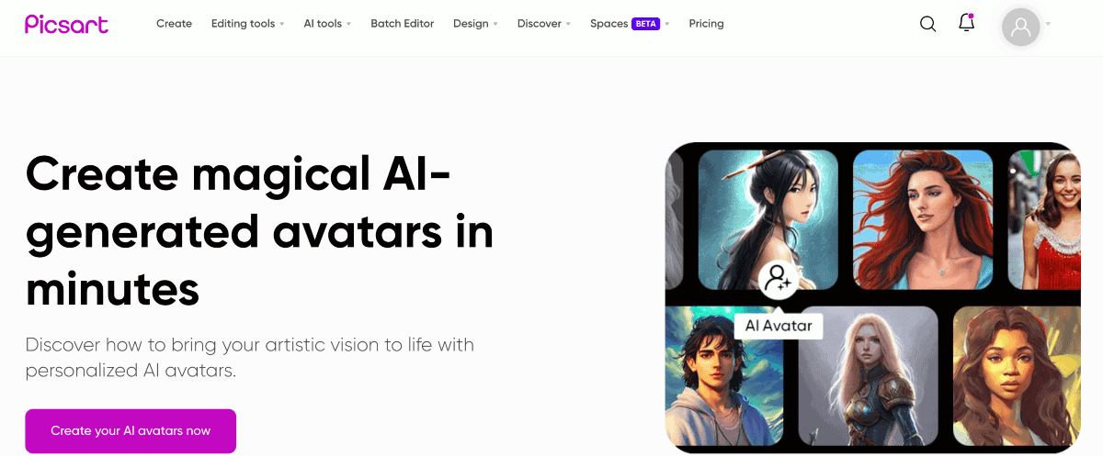Click the purple BETA badge
Screen dimensions: 1103x456
646,24
